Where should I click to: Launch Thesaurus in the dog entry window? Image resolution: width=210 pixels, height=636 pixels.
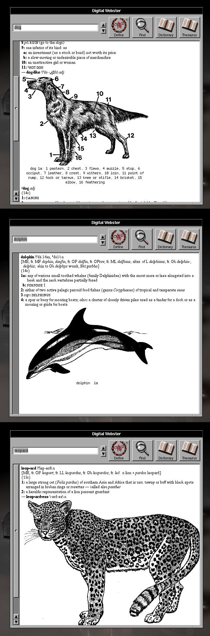(189, 27)
